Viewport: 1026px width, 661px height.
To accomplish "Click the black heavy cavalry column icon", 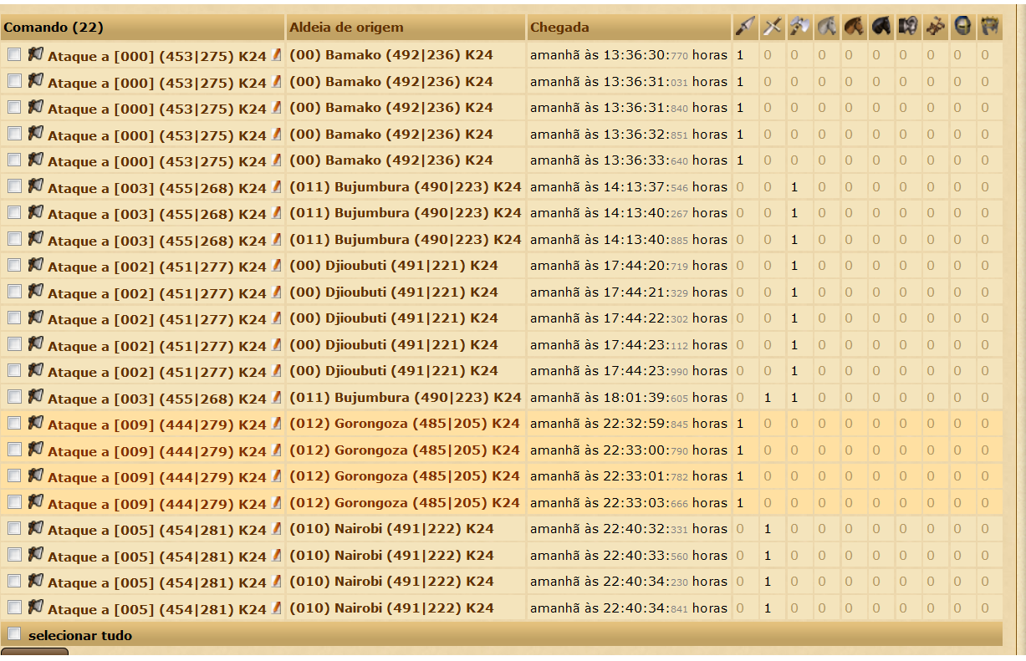I will 881,27.
